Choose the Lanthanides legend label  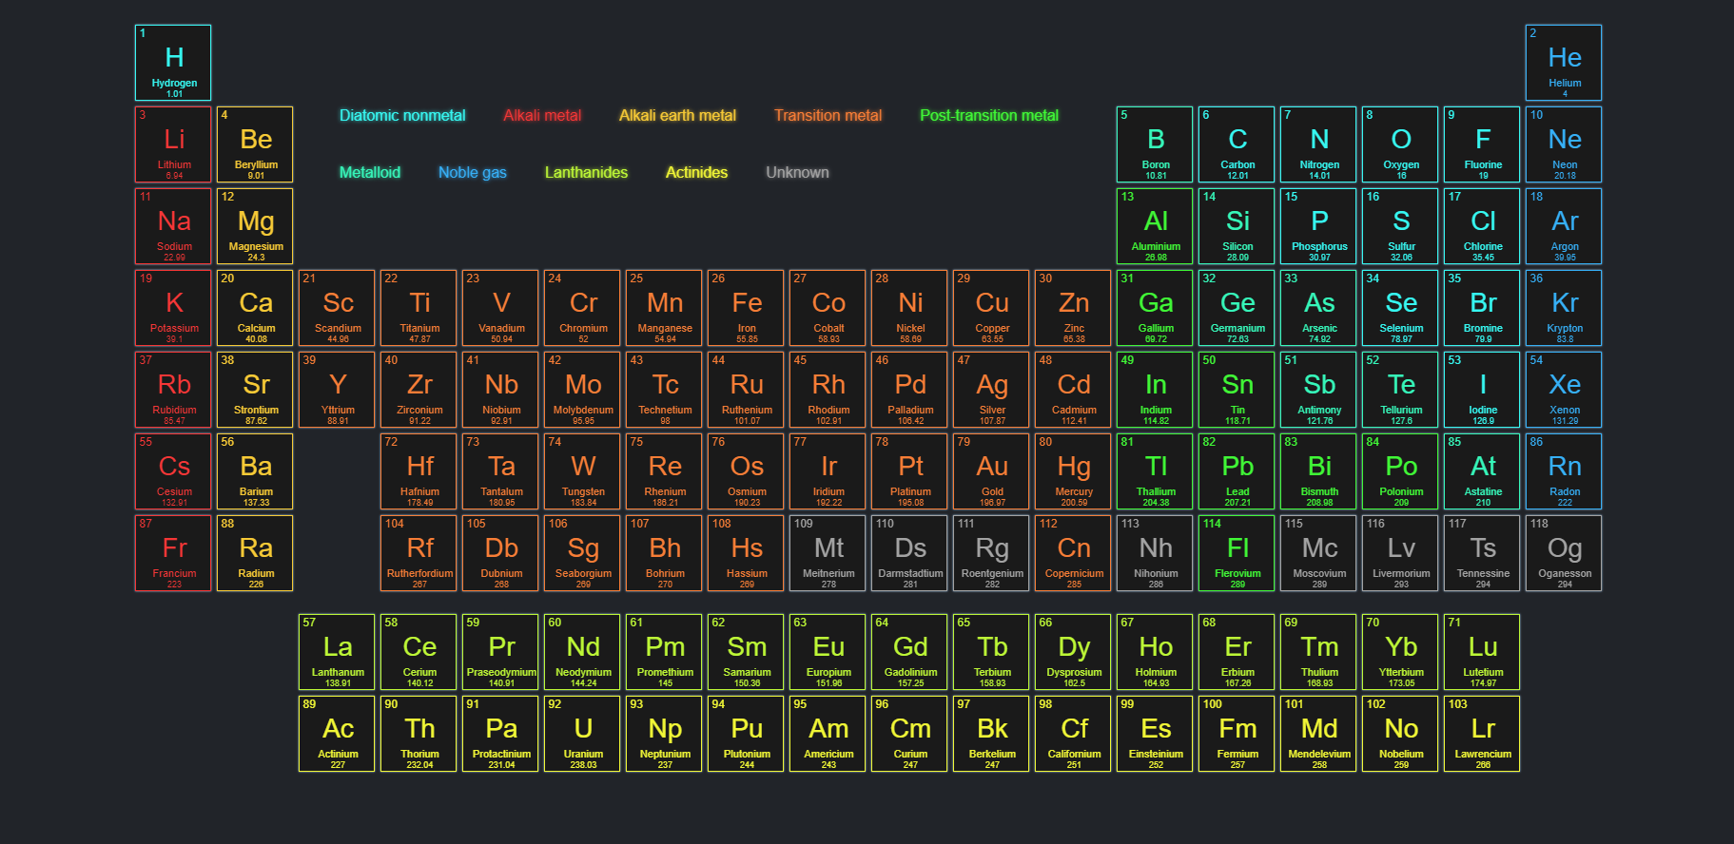(x=586, y=172)
